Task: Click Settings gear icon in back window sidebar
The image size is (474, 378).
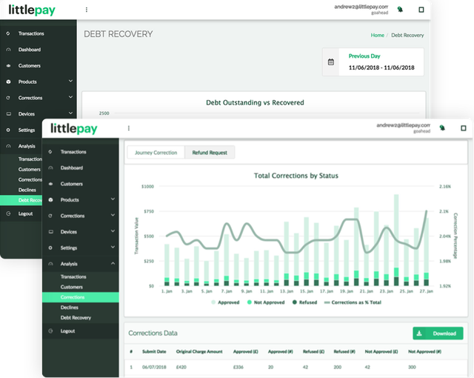Action: click(8, 130)
